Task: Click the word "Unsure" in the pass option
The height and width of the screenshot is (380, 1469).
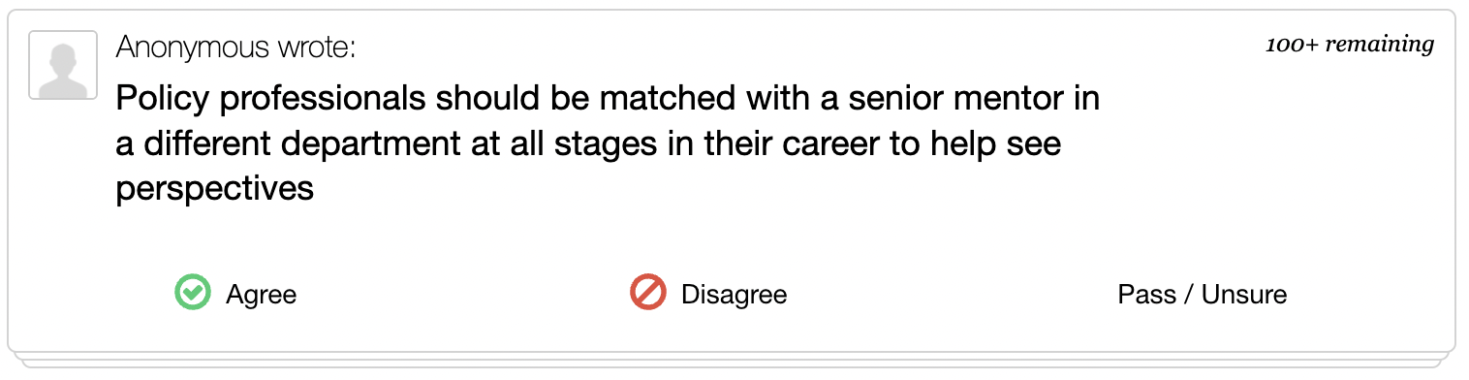Action: [1244, 295]
